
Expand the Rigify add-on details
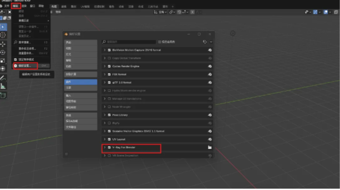104,123
